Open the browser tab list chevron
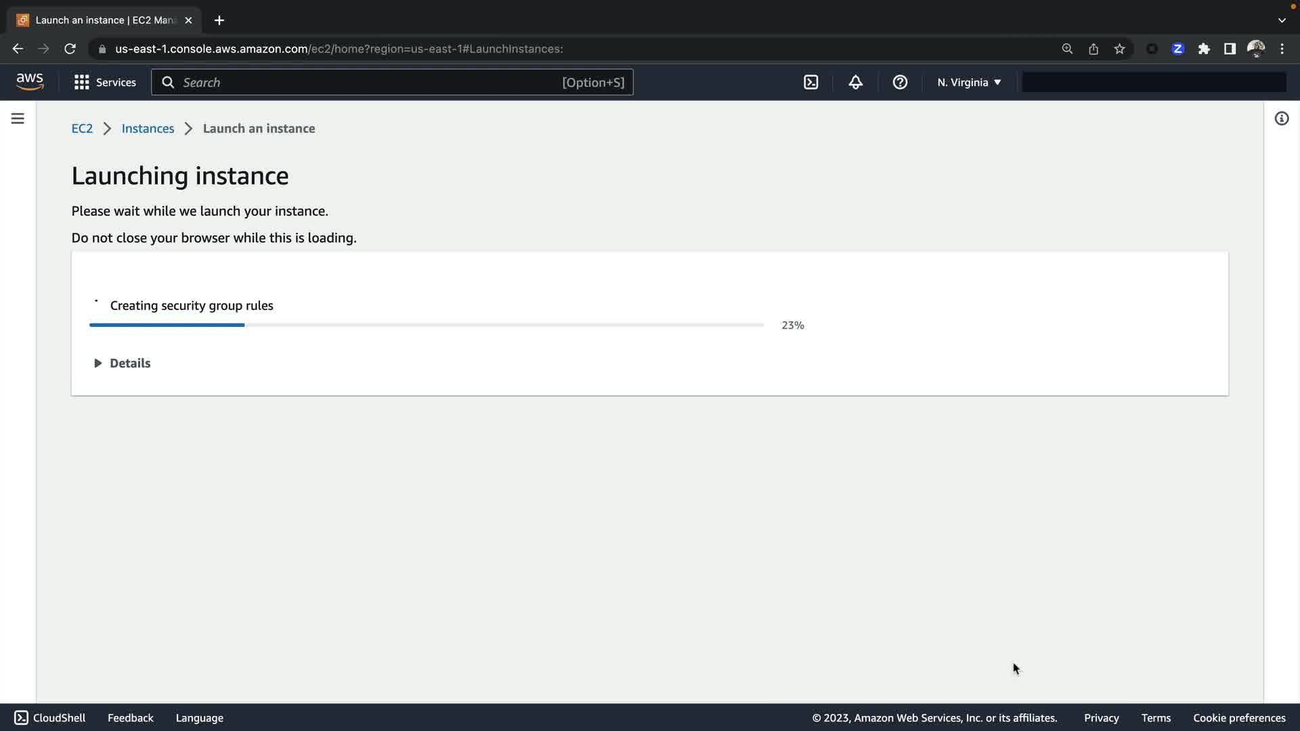The image size is (1300, 731). point(1281,20)
